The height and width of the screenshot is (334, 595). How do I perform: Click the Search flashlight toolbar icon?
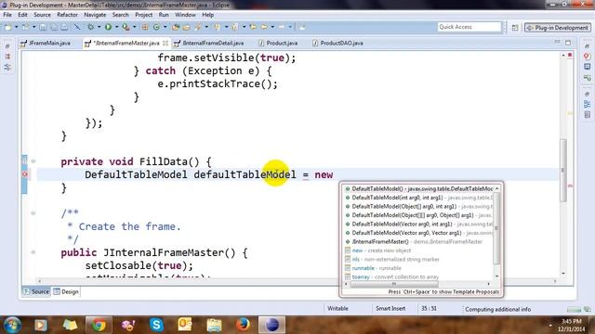click(198, 27)
